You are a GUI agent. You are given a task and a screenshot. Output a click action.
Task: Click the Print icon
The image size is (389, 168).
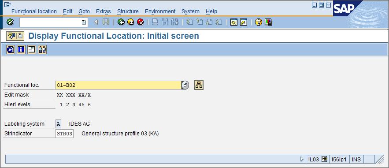(x=155, y=22)
